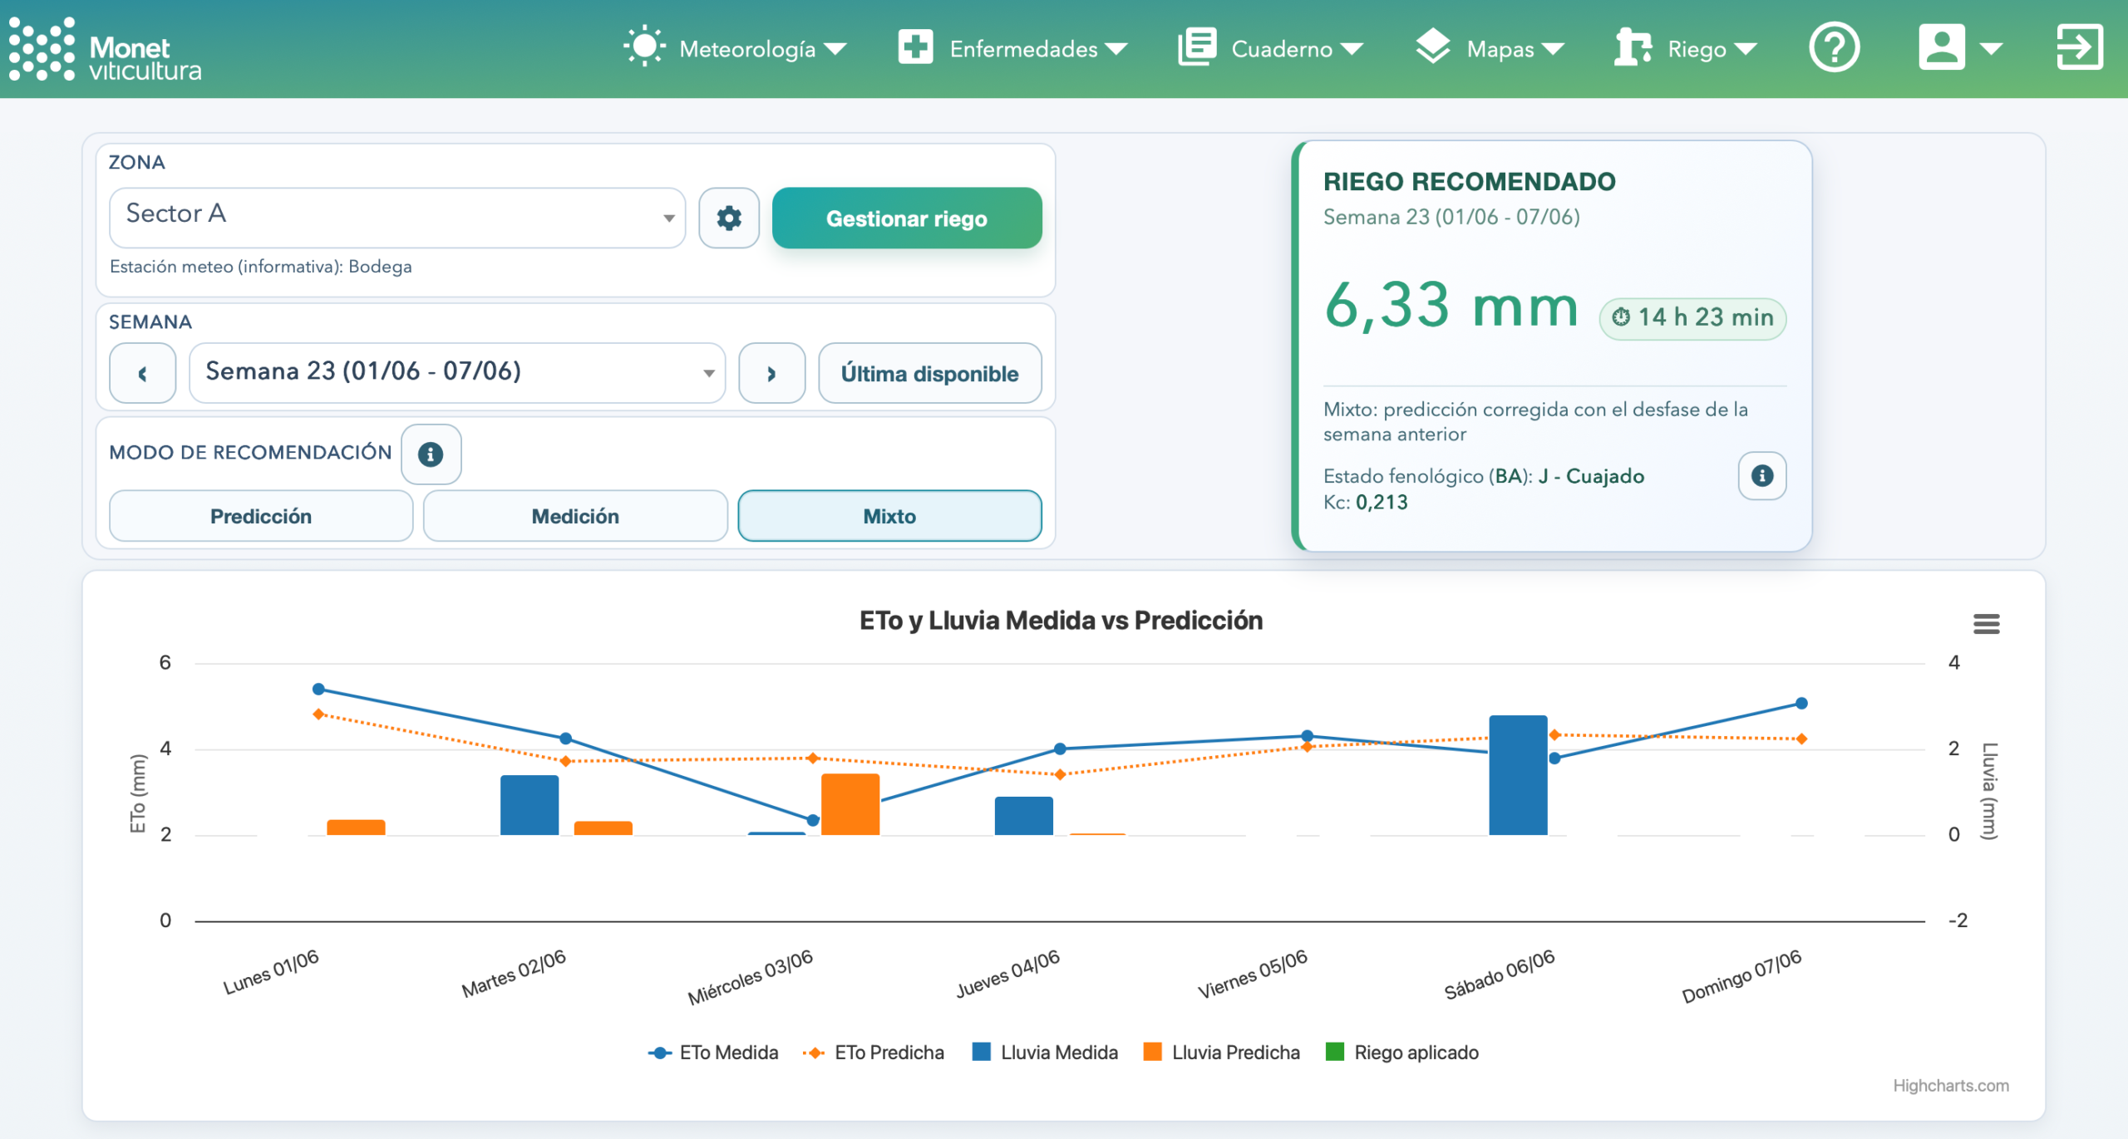Click Sábado 06/06 measured rain bar
Viewport: 2128px width, 1139px height.
1518,774
